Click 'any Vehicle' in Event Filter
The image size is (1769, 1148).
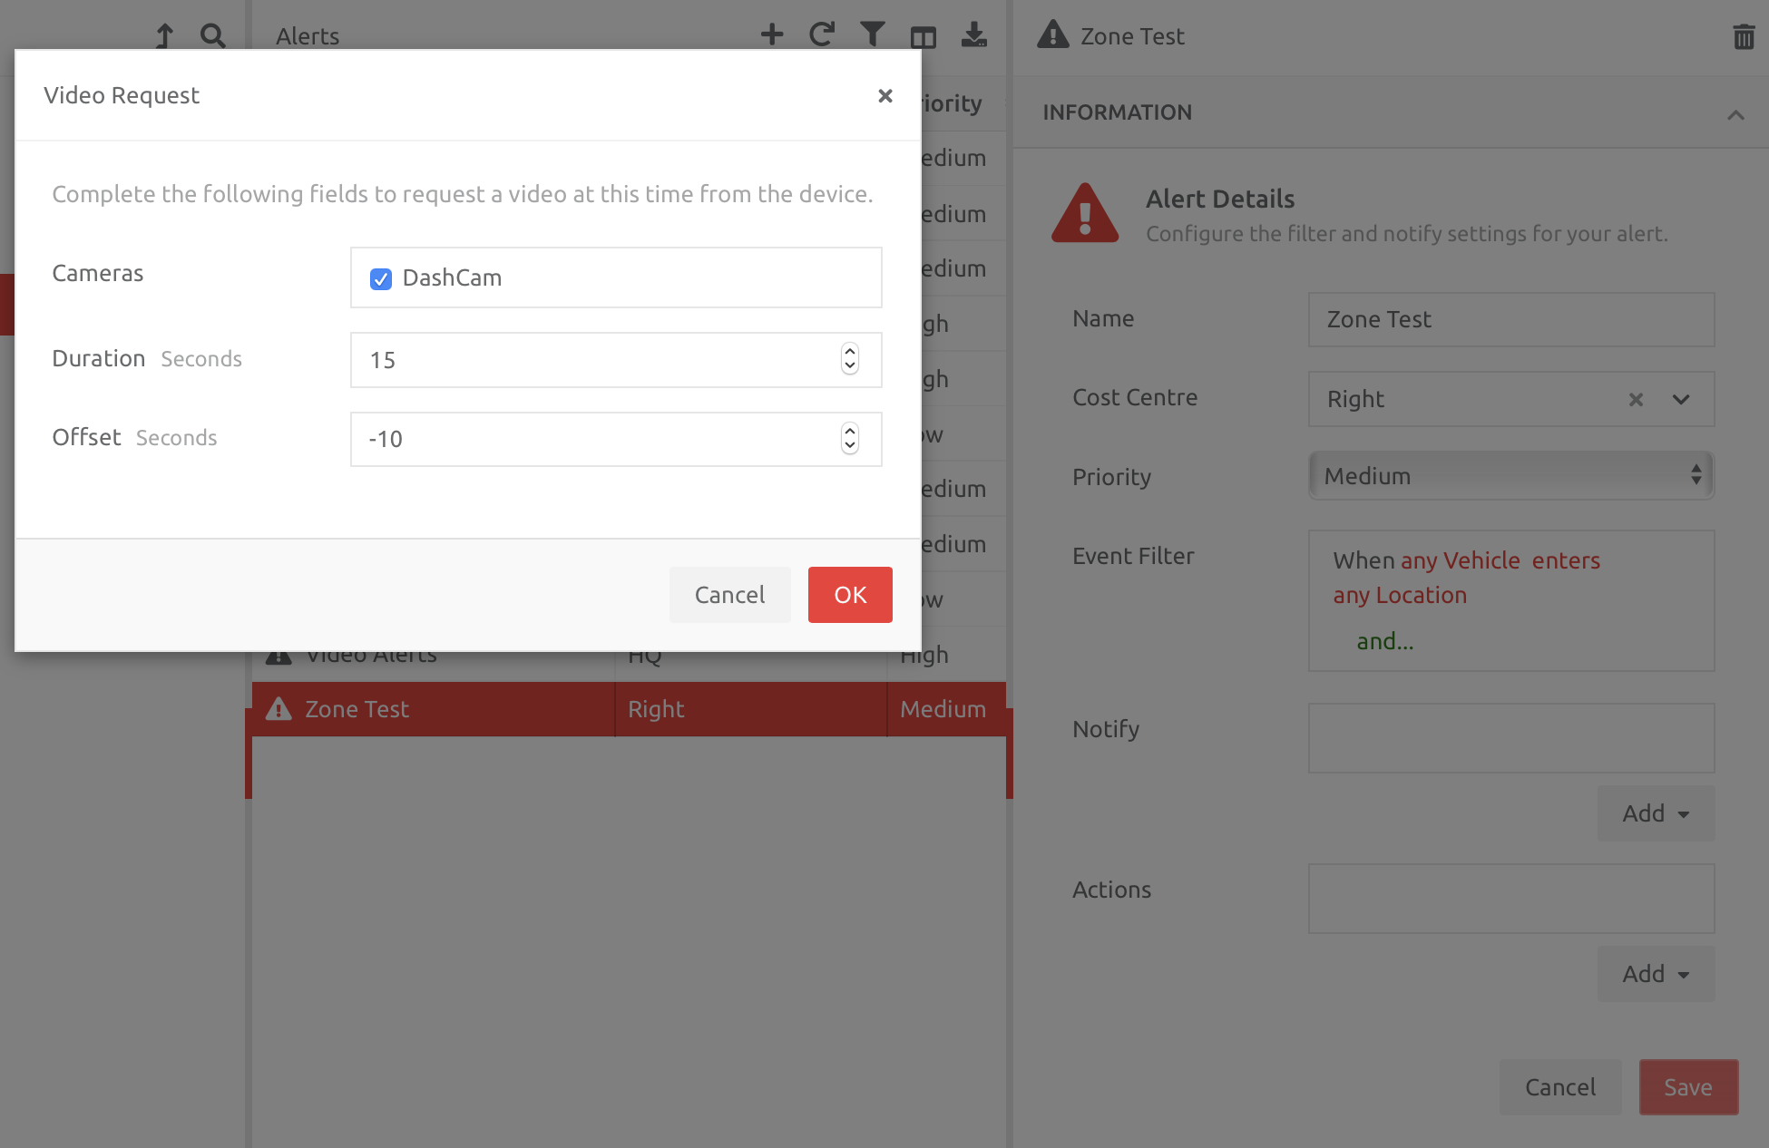point(1461,560)
